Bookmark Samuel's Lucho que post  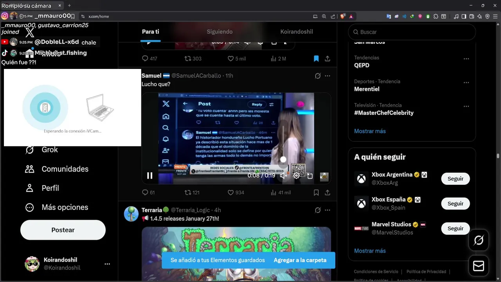click(316, 192)
